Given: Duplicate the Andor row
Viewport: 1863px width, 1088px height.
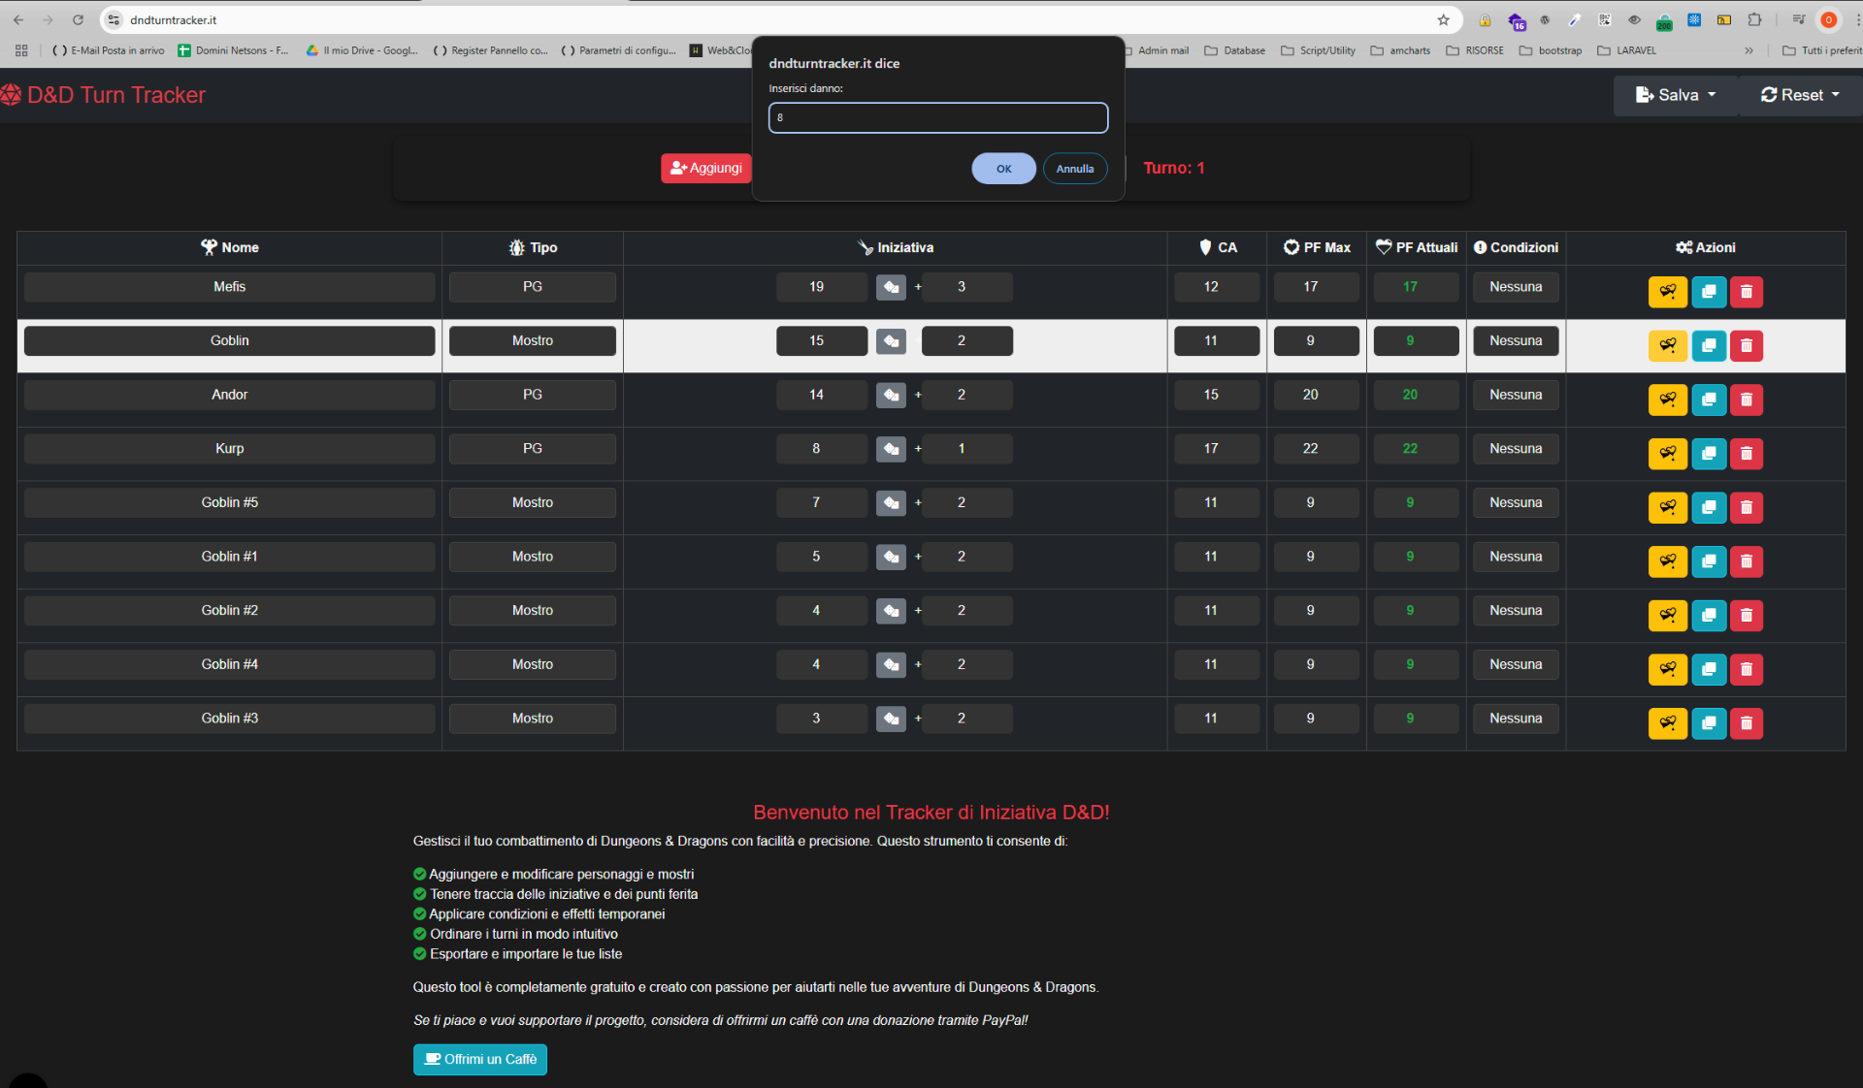Looking at the screenshot, I should (x=1708, y=400).
